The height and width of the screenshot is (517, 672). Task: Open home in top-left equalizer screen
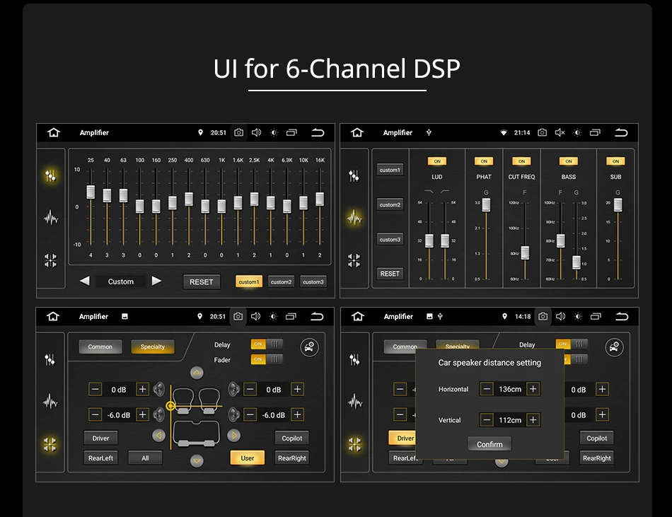pyautogui.click(x=54, y=132)
